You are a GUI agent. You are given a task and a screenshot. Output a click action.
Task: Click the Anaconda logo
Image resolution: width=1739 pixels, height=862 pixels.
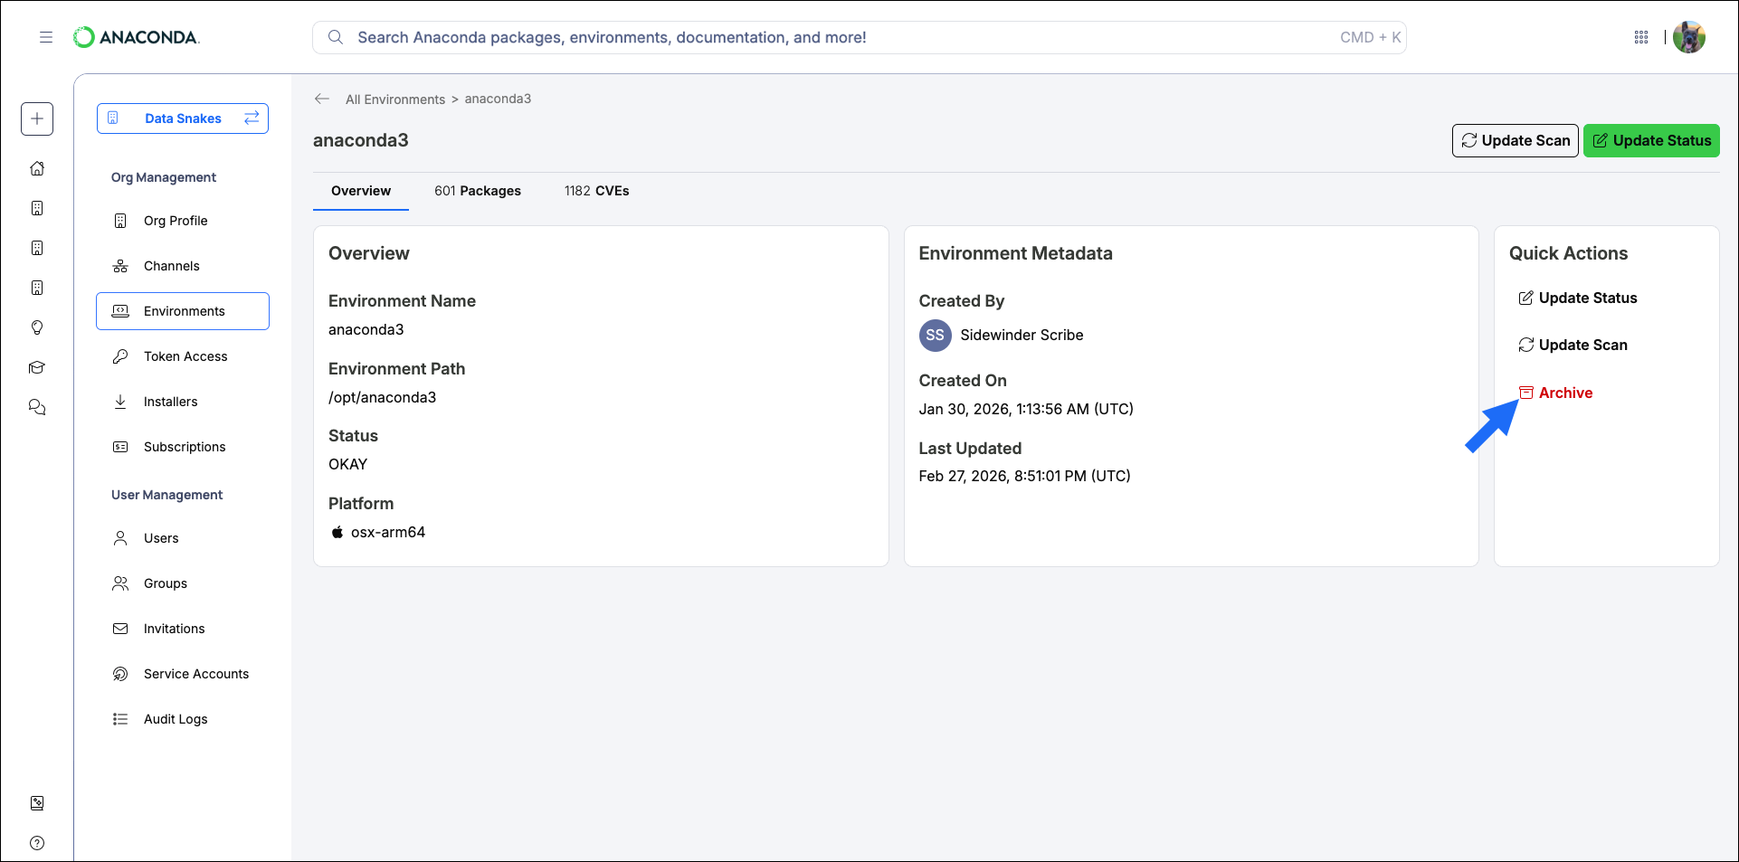[x=137, y=37]
